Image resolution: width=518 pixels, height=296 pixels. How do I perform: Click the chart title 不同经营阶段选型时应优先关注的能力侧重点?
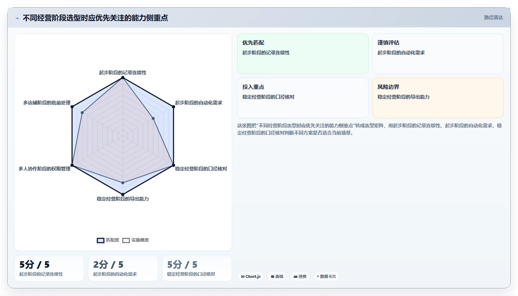tap(95, 18)
